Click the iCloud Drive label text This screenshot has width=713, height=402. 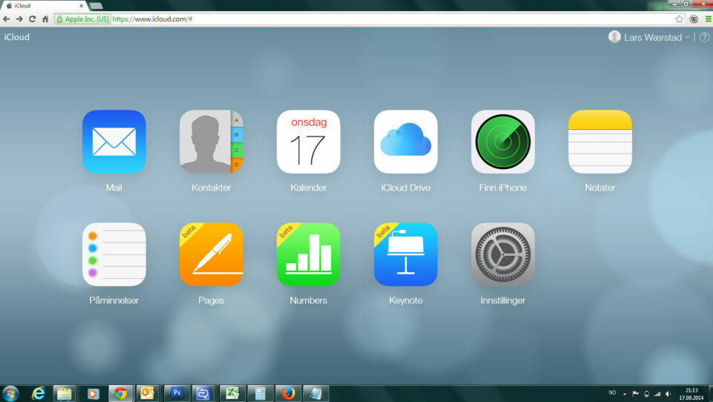[x=406, y=188]
